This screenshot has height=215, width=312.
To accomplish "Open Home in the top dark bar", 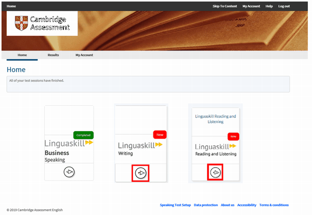I will point(11,6).
